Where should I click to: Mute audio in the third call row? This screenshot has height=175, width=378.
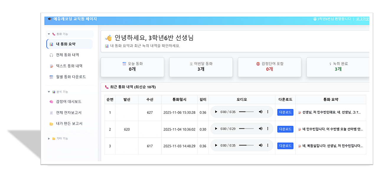click(x=260, y=146)
